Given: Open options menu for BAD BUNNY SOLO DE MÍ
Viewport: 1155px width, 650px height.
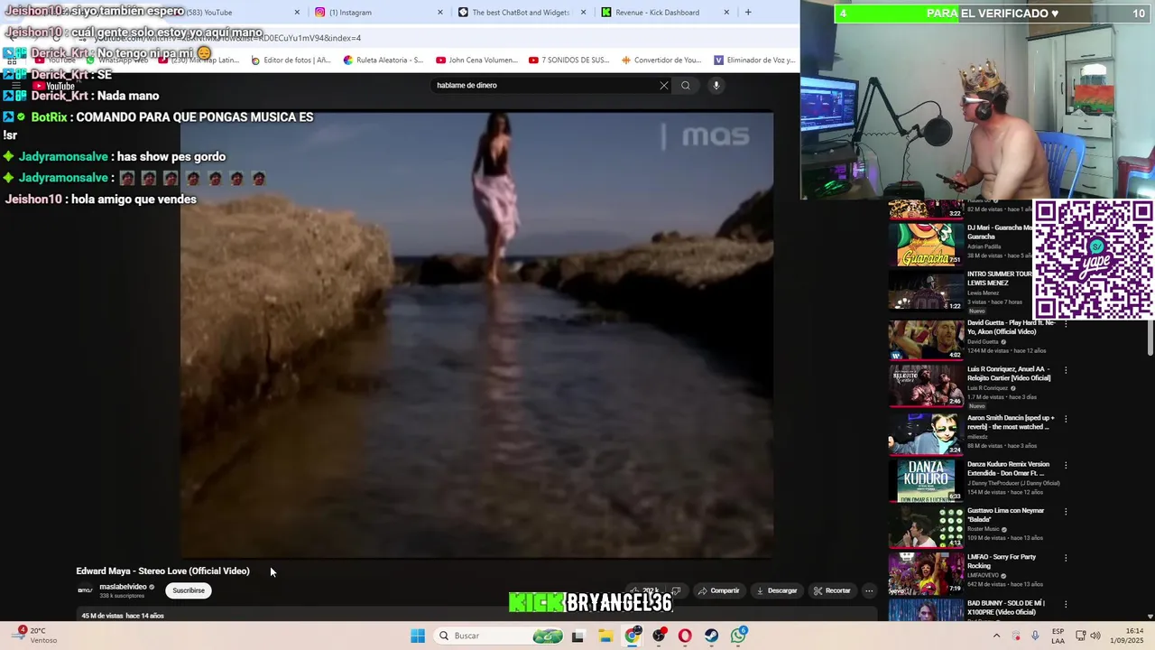Looking at the screenshot, I should [x=1066, y=605].
